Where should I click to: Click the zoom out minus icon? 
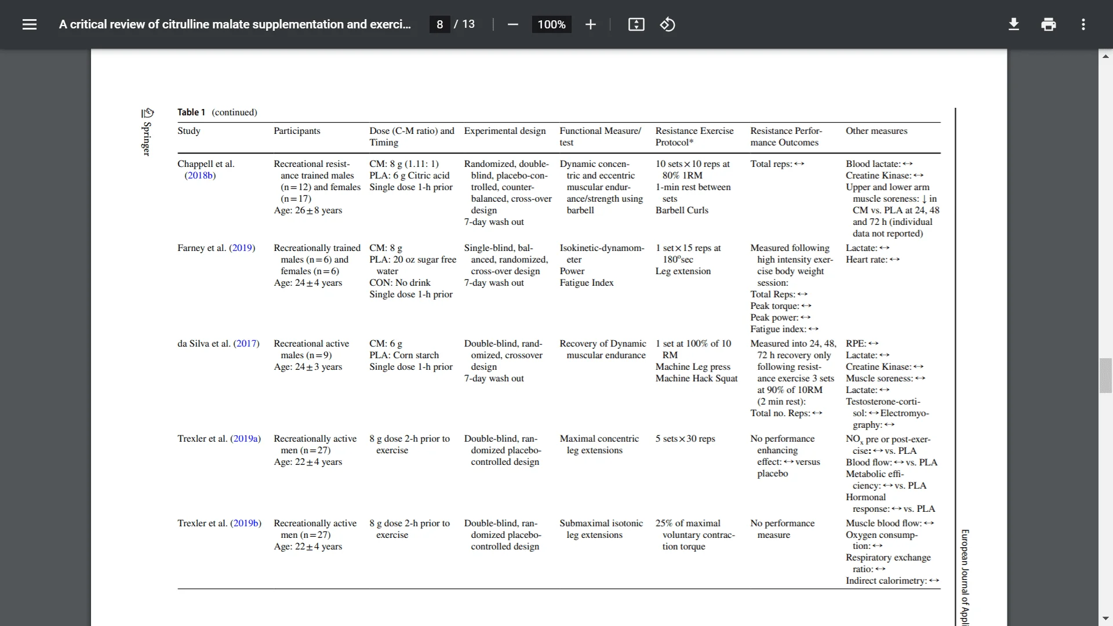(511, 24)
